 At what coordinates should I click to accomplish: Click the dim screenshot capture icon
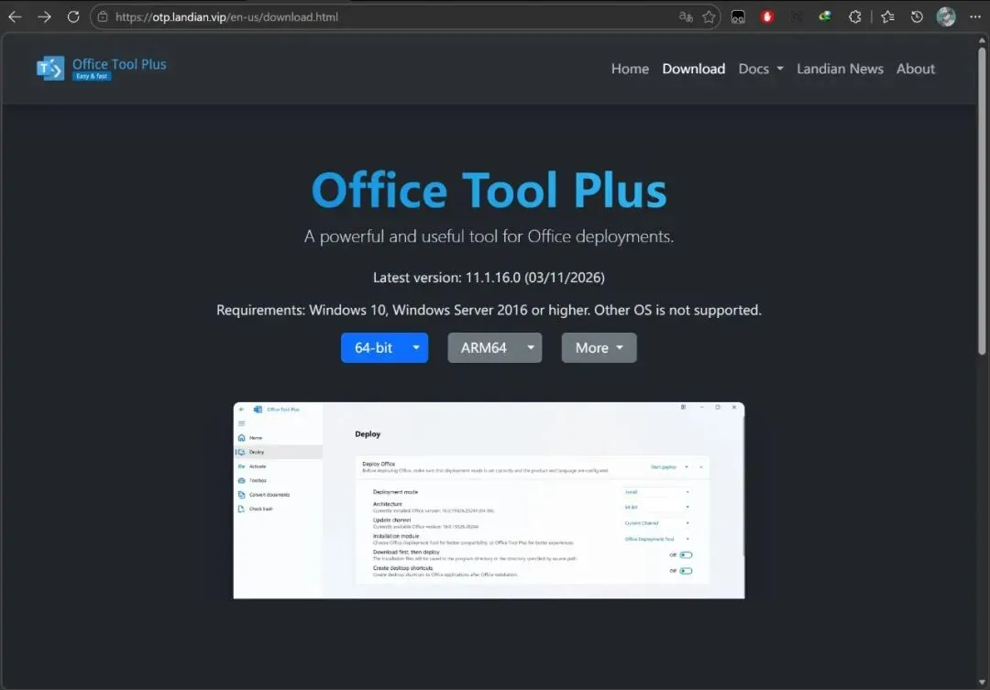point(797,17)
